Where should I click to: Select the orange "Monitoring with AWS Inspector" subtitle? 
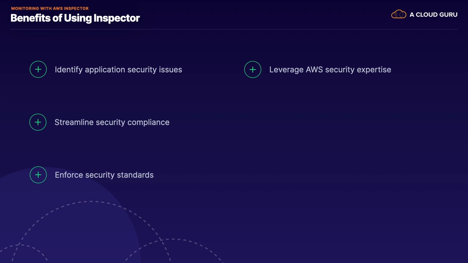50,8
